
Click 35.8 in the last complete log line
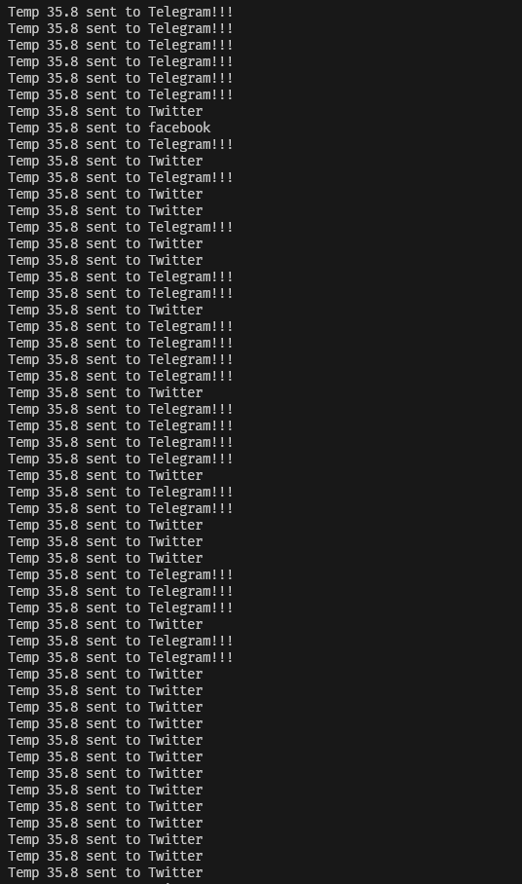[x=62, y=872]
